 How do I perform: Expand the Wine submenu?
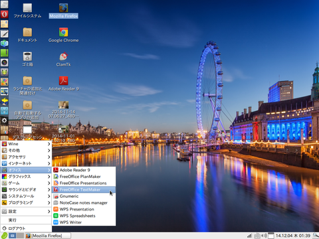tap(26, 144)
